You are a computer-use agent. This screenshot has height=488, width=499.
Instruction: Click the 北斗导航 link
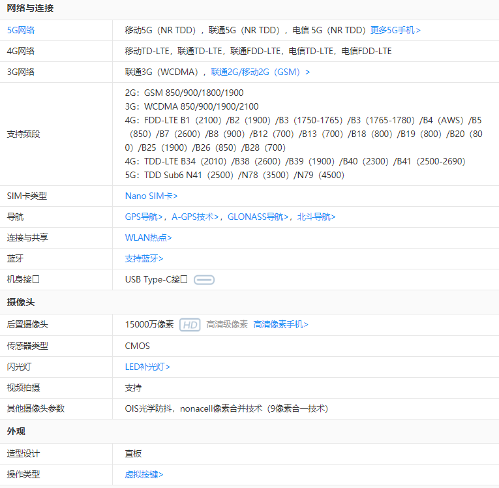pyautogui.click(x=316, y=217)
